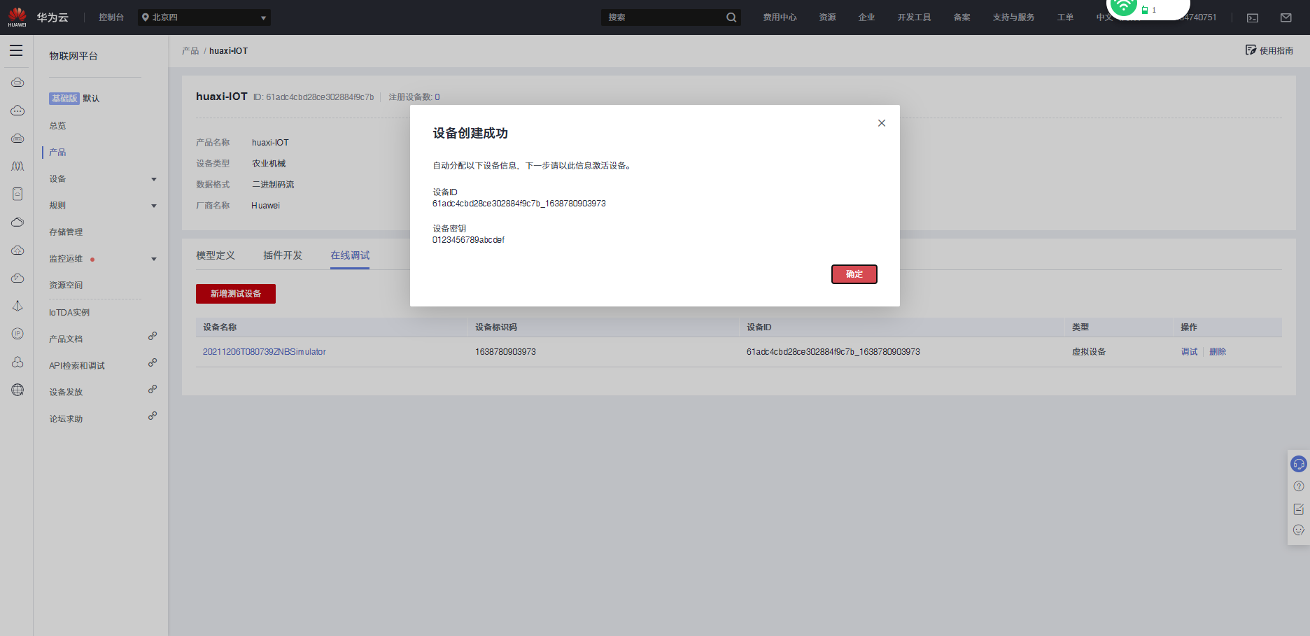The height and width of the screenshot is (636, 1310).
Task: Select device key 0123456789abcdef in dialog
Action: 468,240
